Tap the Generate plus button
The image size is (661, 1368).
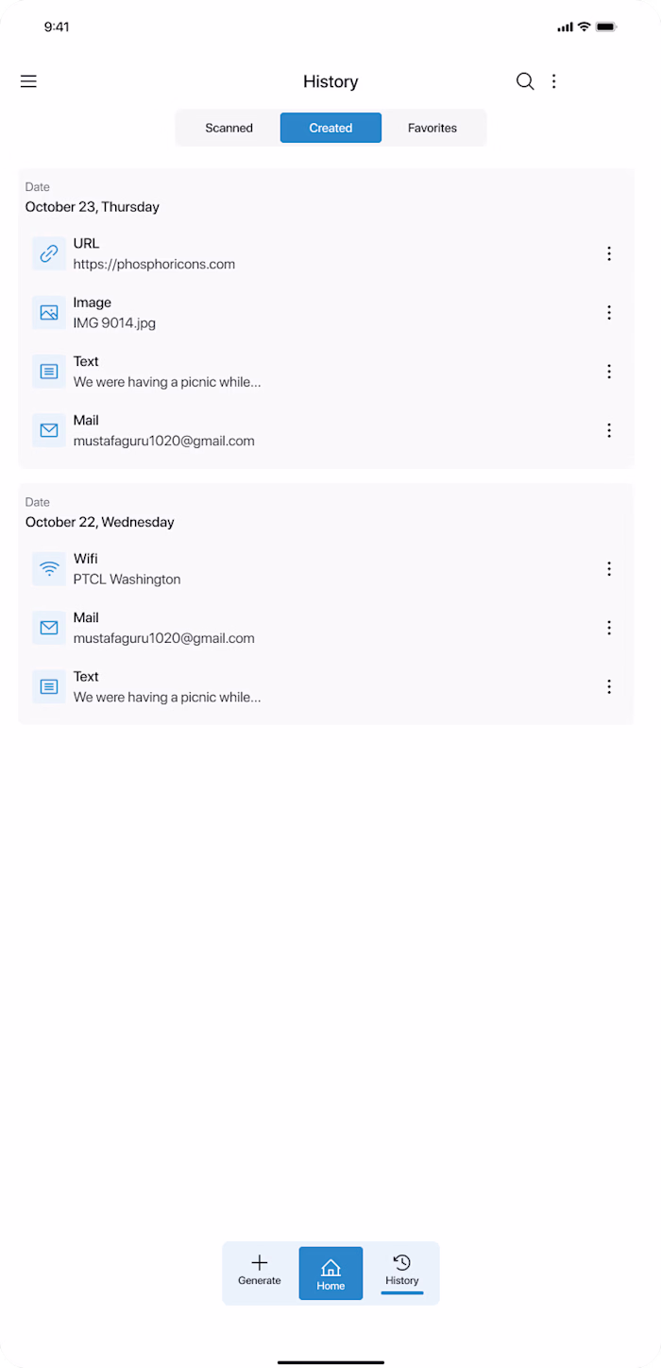[260, 1272]
